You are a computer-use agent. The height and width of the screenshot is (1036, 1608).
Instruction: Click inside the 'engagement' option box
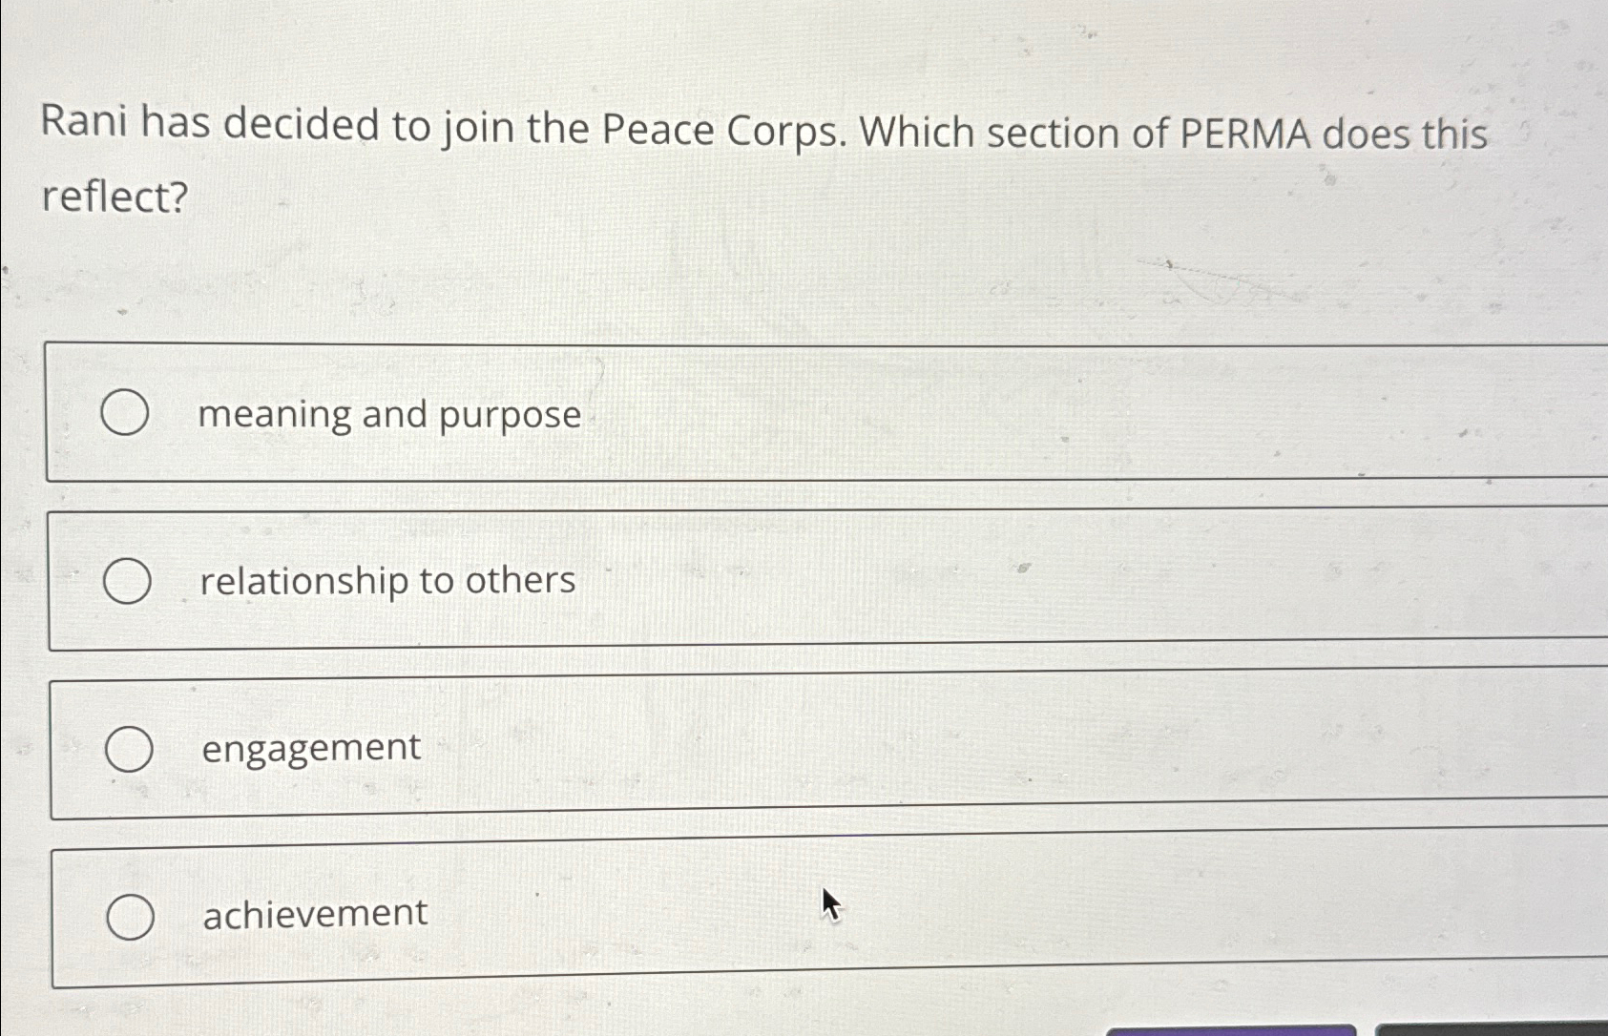point(668,747)
